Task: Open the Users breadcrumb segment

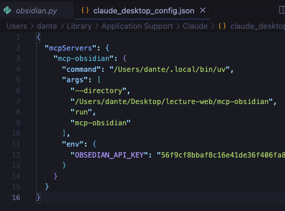Action: click(17, 26)
